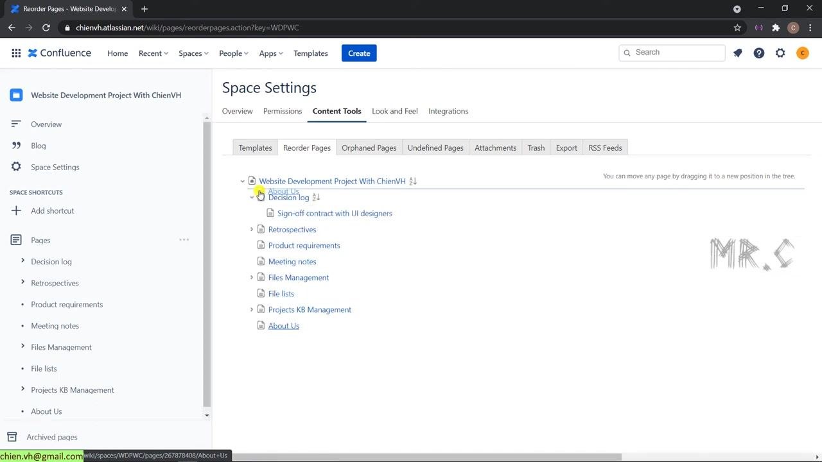The width and height of the screenshot is (822, 462).
Task: Reload the page with the browser refresh button
Action: 46,28
